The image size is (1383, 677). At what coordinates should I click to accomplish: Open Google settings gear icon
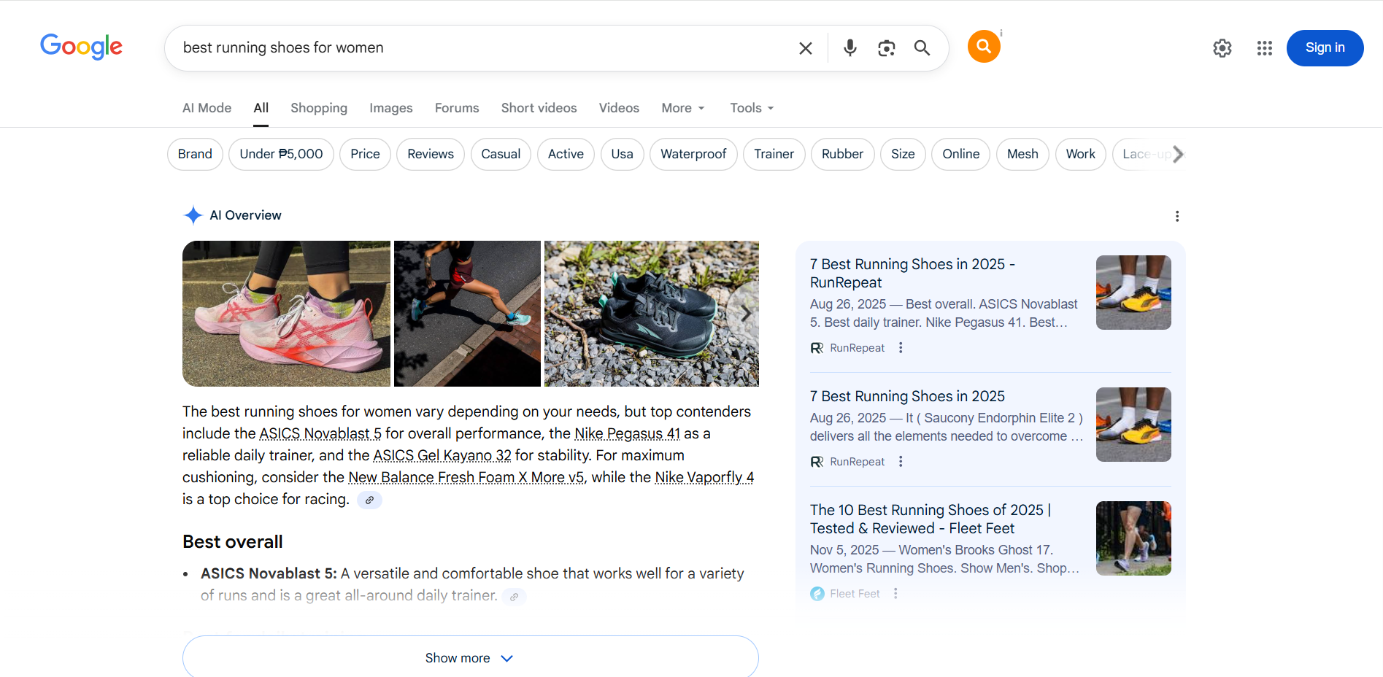1222,48
